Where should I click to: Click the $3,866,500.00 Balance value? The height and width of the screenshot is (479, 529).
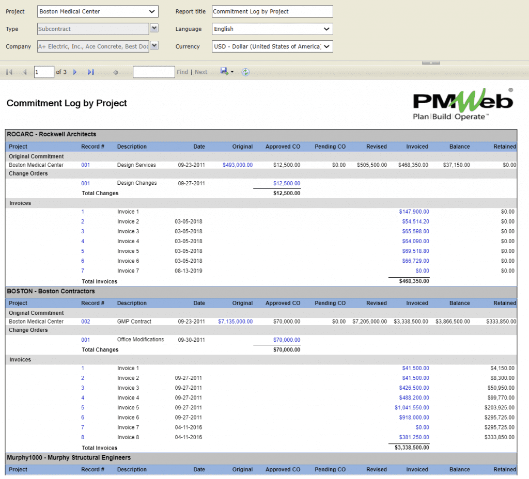[x=453, y=322]
